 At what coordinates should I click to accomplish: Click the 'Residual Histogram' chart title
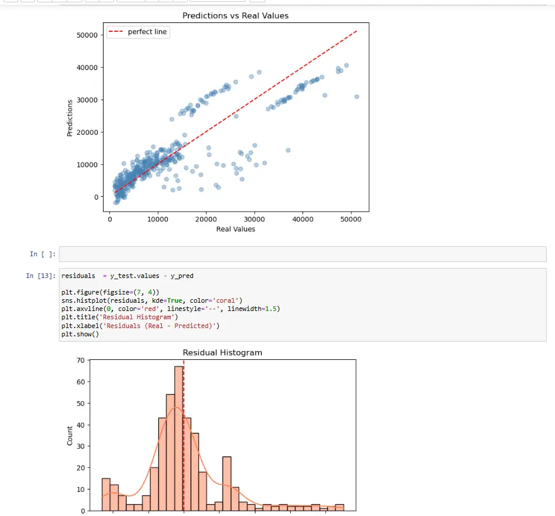click(x=222, y=353)
